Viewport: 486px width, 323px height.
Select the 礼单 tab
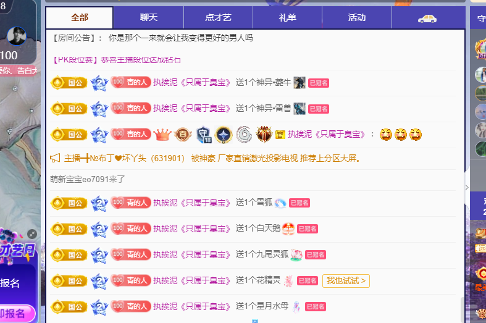click(x=287, y=18)
